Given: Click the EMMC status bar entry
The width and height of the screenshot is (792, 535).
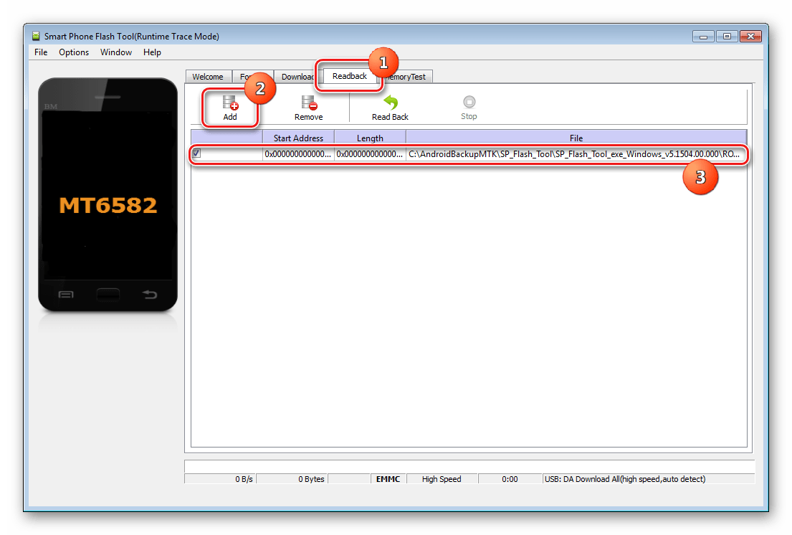Looking at the screenshot, I should click(388, 478).
